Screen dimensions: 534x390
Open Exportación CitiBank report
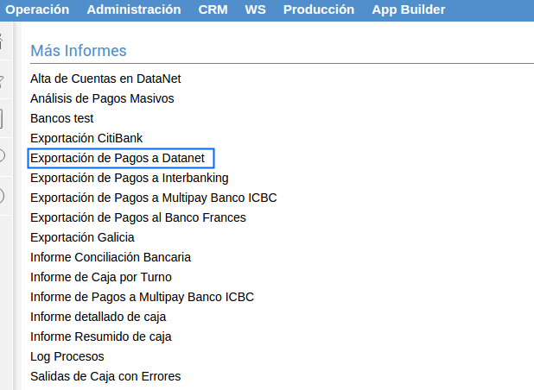pyautogui.click(x=86, y=138)
